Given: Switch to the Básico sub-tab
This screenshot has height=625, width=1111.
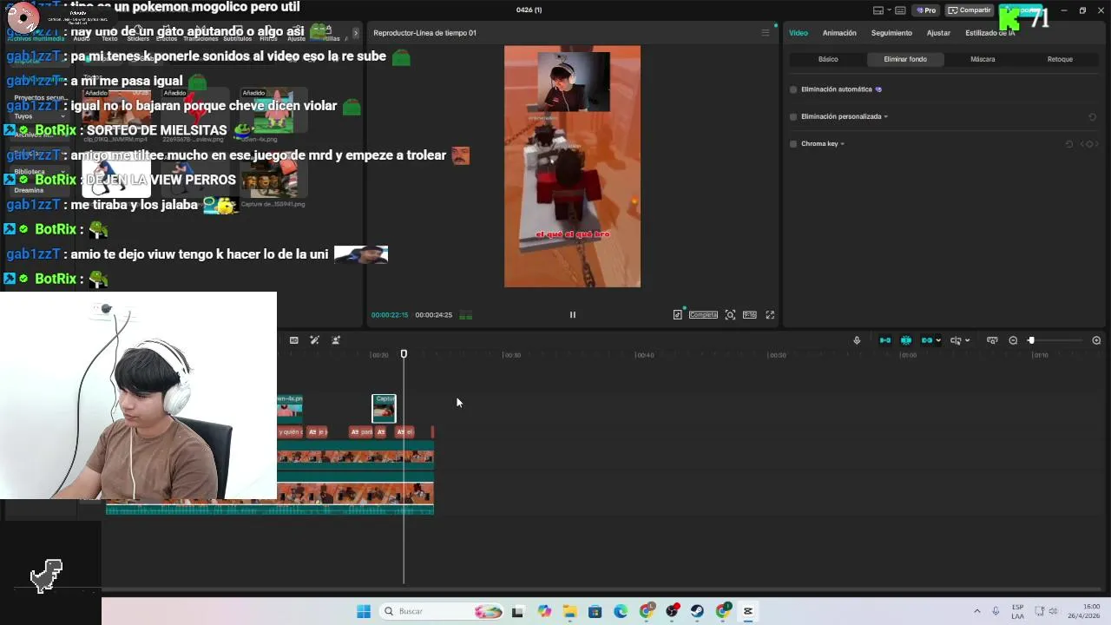Looking at the screenshot, I should (828, 59).
